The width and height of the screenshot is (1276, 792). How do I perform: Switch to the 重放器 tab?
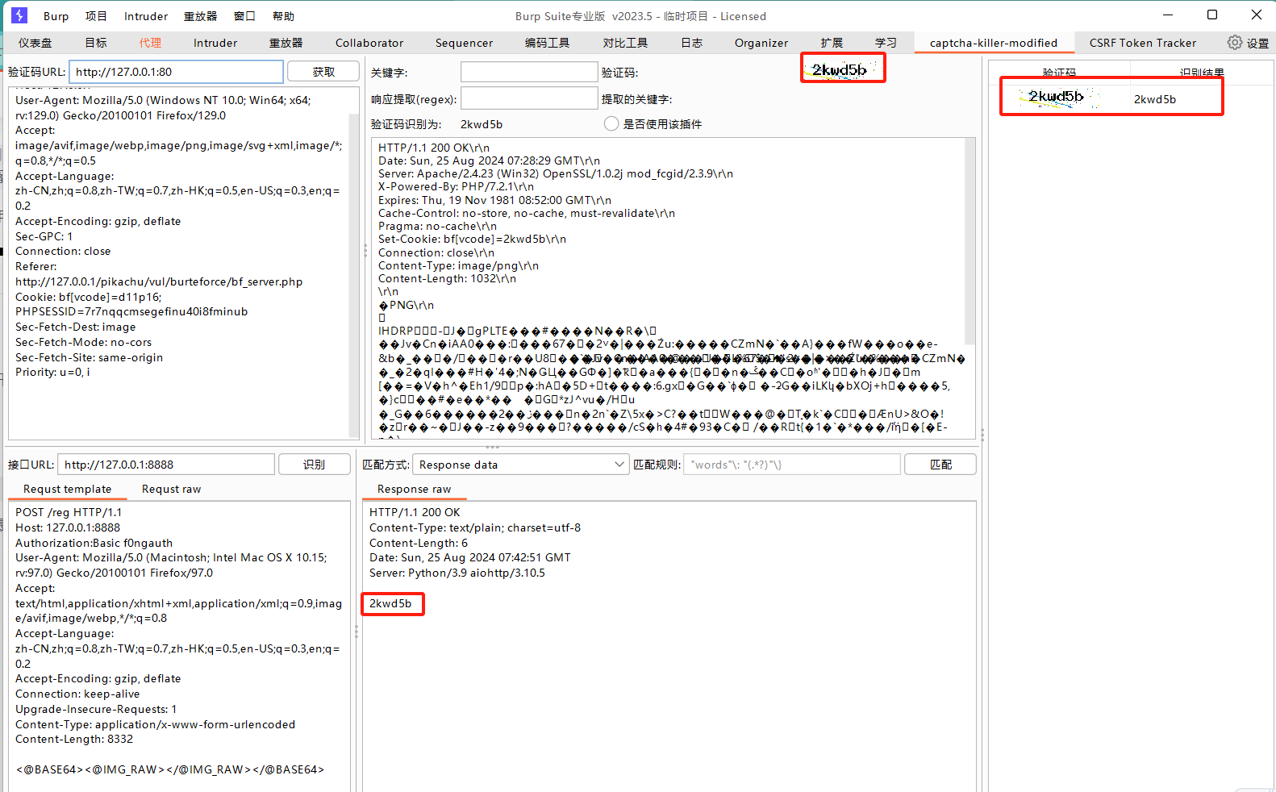[286, 43]
